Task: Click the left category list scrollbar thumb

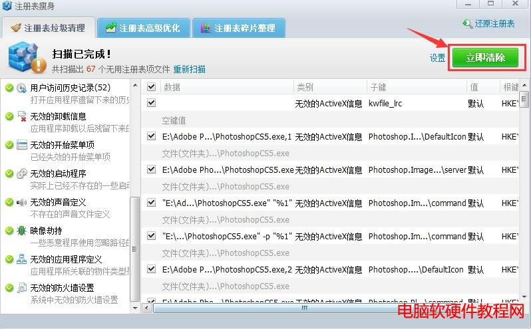Action: [x=135, y=249]
